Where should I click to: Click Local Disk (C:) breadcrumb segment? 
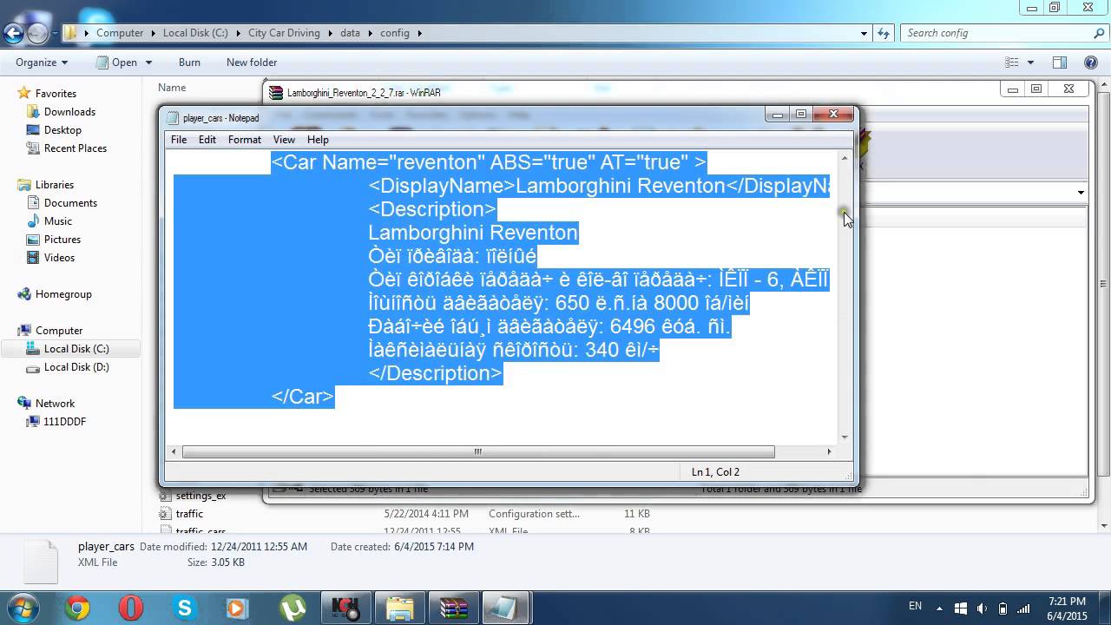[x=195, y=33]
